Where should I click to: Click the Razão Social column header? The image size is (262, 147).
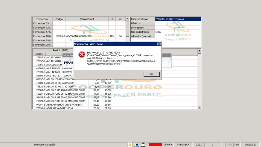click(87, 19)
